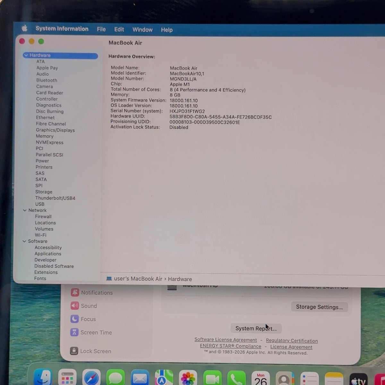Open the Edit menu
The image size is (385, 385).
119,30
